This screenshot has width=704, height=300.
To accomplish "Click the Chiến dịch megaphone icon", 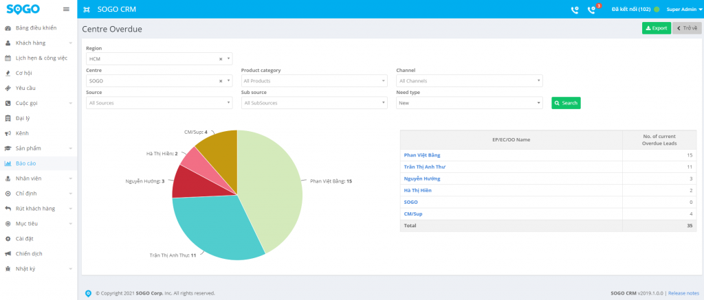I will click(x=8, y=253).
